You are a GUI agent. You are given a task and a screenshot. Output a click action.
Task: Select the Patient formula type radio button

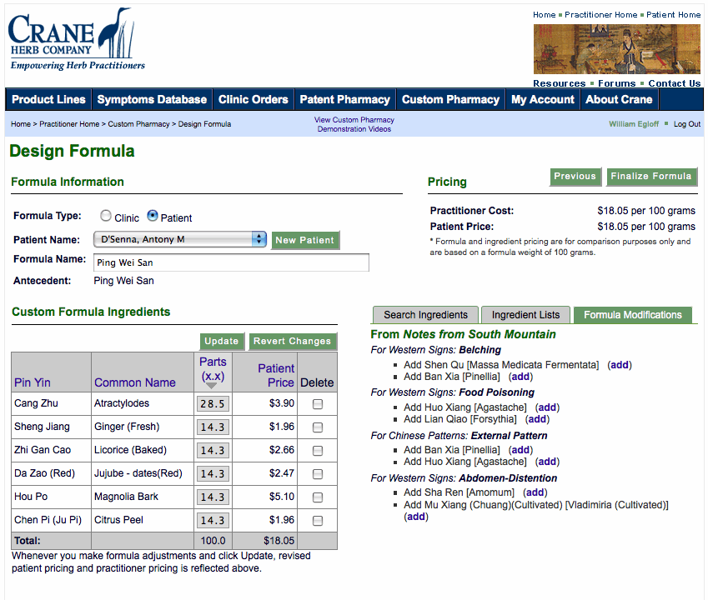153,216
